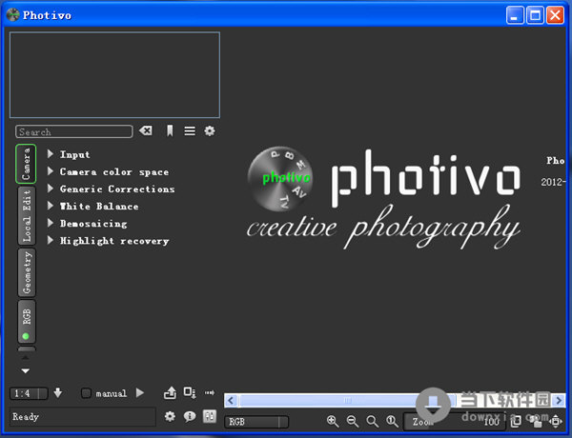Expand the Demosaicing section
Image resolution: width=572 pixels, height=438 pixels.
click(x=51, y=223)
